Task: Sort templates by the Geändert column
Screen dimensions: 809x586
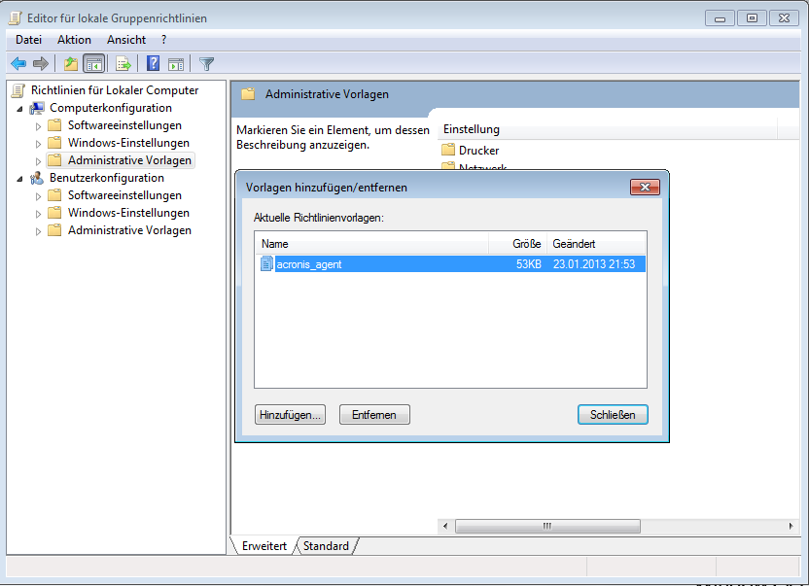Action: 596,244
